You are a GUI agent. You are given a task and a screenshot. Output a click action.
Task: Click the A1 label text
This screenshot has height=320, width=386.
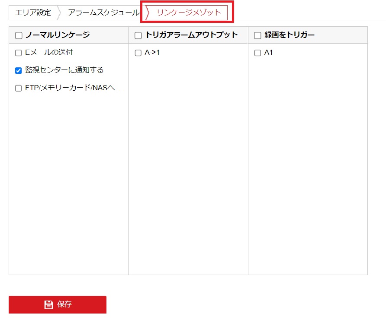tap(268, 53)
